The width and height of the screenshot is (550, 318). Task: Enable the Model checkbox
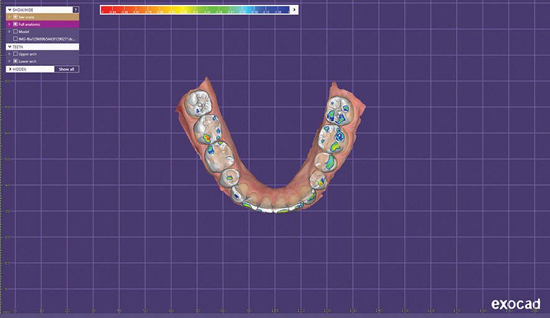[x=16, y=32]
